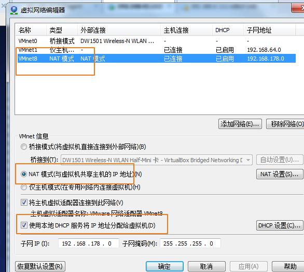
Task: Click VMnet8 已启用 DHCP cell
Action: (225, 59)
